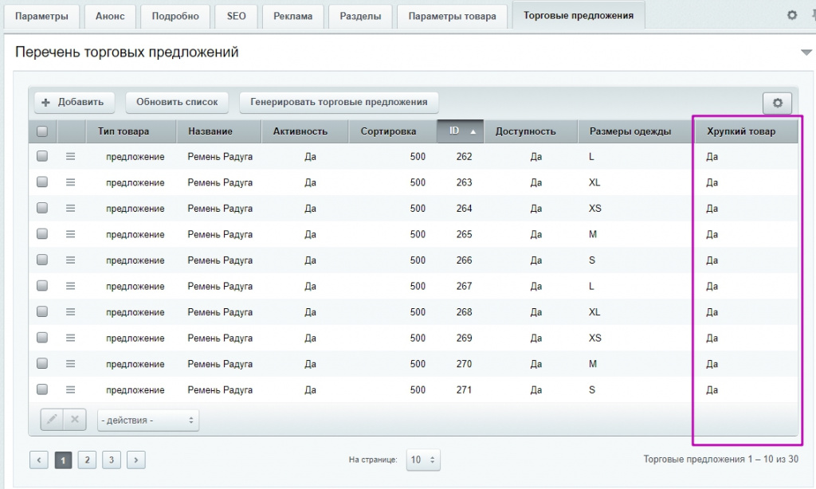Switch to the "Разделы" tab
Screen dimensions: 816x489
click(360, 16)
